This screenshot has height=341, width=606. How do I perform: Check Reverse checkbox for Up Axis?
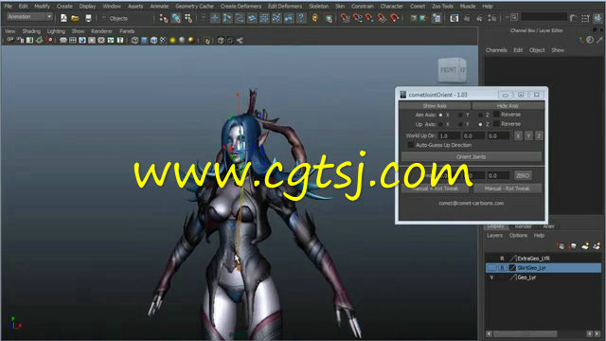(496, 124)
